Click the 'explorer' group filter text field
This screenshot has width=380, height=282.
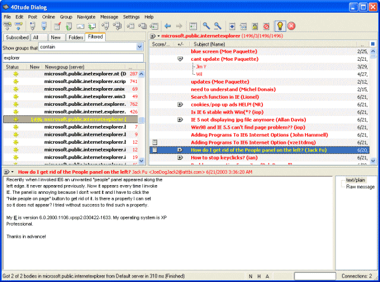[x=73, y=58]
